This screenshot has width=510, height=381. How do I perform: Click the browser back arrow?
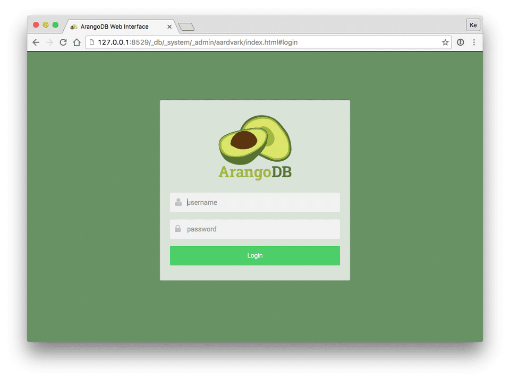coord(36,42)
